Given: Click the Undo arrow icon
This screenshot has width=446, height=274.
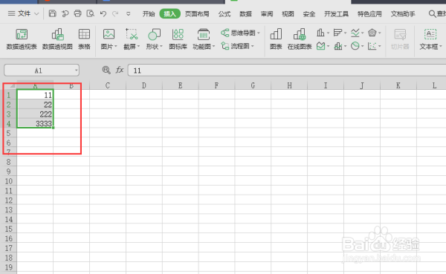Looking at the screenshot, I should (103, 13).
